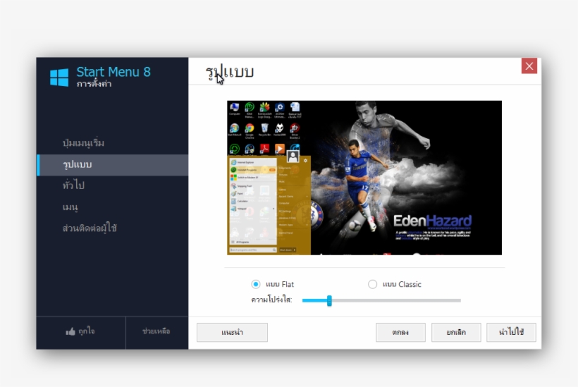Switch to ส่วนติดต่อผู้ใช้ settings

[x=90, y=228]
